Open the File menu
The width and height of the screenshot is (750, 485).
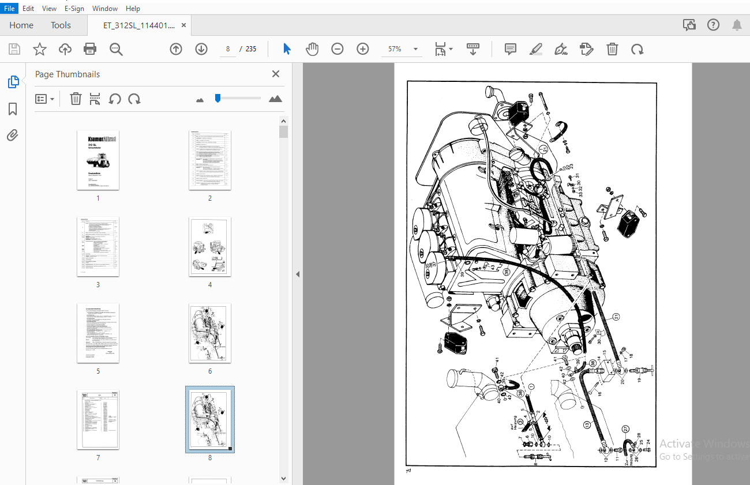(10, 9)
